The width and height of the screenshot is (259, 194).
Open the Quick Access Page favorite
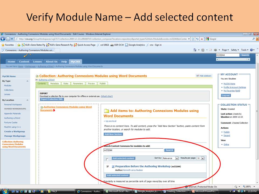tap(84, 45)
